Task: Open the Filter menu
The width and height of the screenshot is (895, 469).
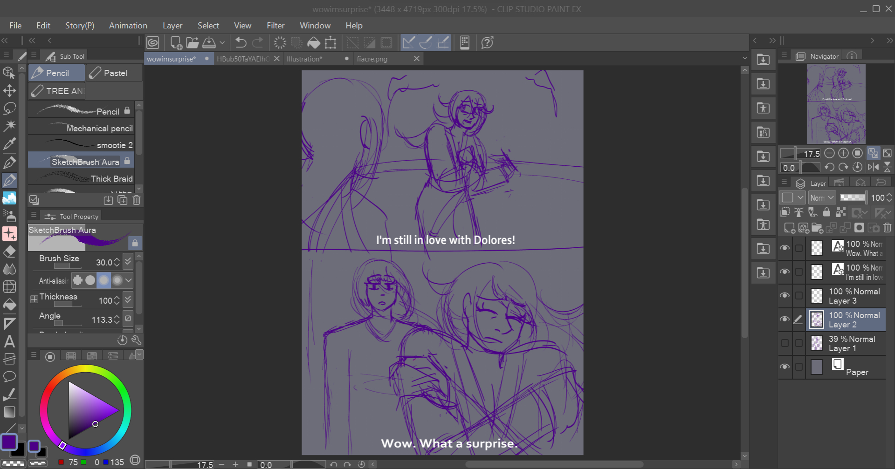Action: click(x=275, y=26)
